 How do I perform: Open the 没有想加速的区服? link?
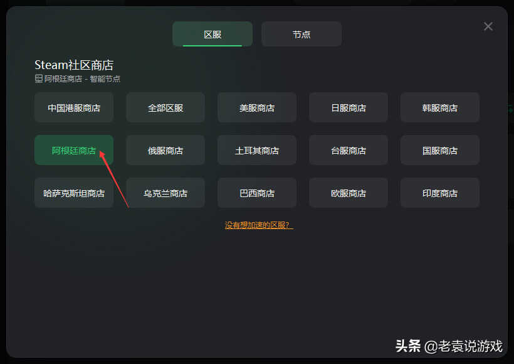[x=259, y=225]
